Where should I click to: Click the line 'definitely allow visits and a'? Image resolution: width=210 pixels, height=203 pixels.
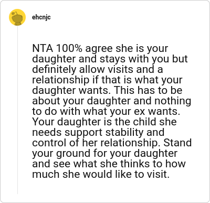pos(98,69)
